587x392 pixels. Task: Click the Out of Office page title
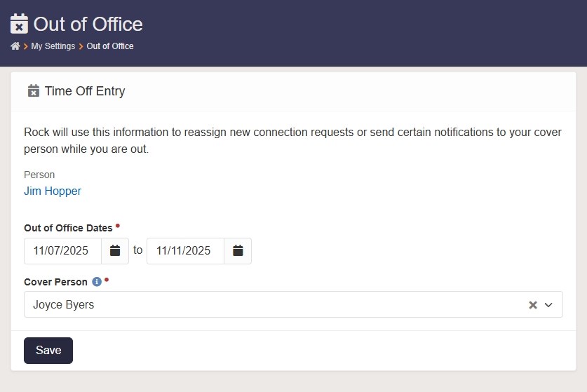click(88, 24)
